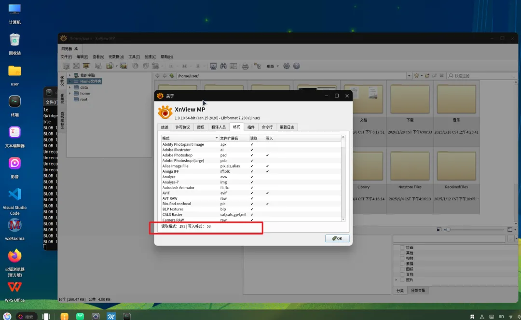521x320 pixels.
Task: Click the OK button in About dialog
Action: click(337, 238)
